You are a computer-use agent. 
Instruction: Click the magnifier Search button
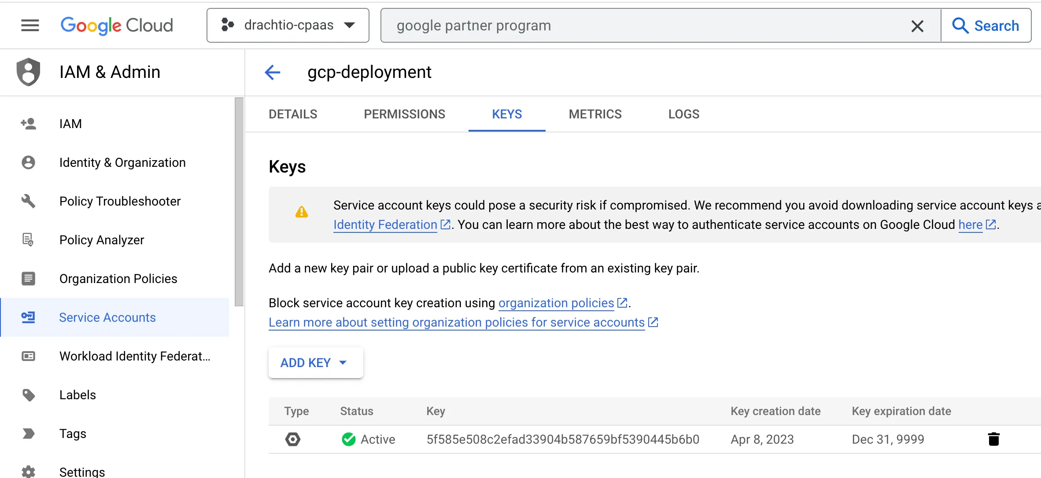[986, 26]
